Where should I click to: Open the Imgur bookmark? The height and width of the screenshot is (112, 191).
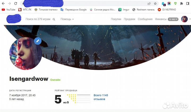point(124,10)
